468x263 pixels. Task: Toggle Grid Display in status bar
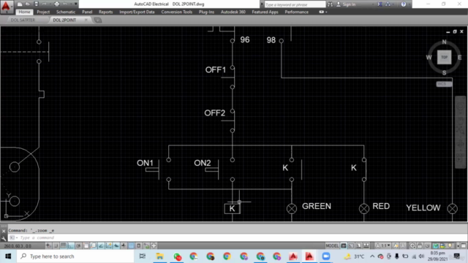[64, 245]
